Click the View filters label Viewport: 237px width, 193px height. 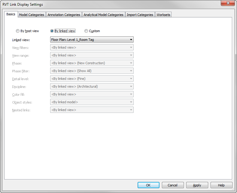[x=20, y=48]
